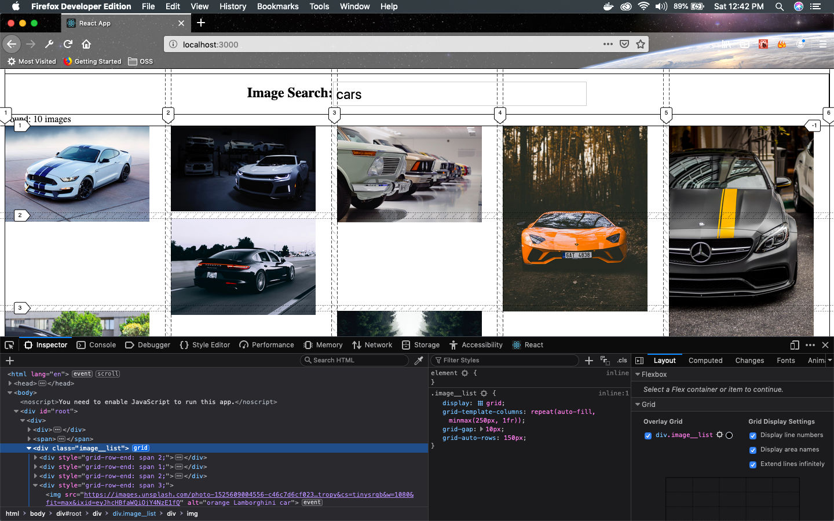Show more sidebar tabs dropdown arrow
The image size is (834, 521).
[829, 360]
